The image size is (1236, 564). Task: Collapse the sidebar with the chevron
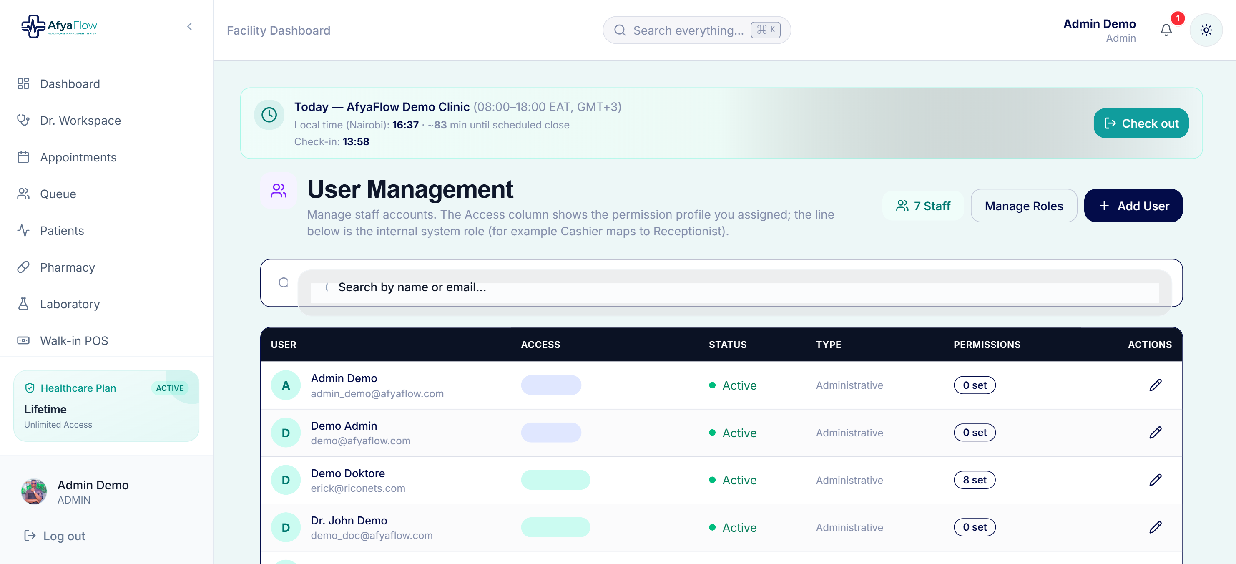click(x=189, y=26)
